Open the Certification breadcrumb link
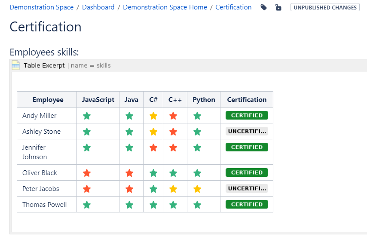Viewport: 367px width, 246px height. pyautogui.click(x=233, y=7)
